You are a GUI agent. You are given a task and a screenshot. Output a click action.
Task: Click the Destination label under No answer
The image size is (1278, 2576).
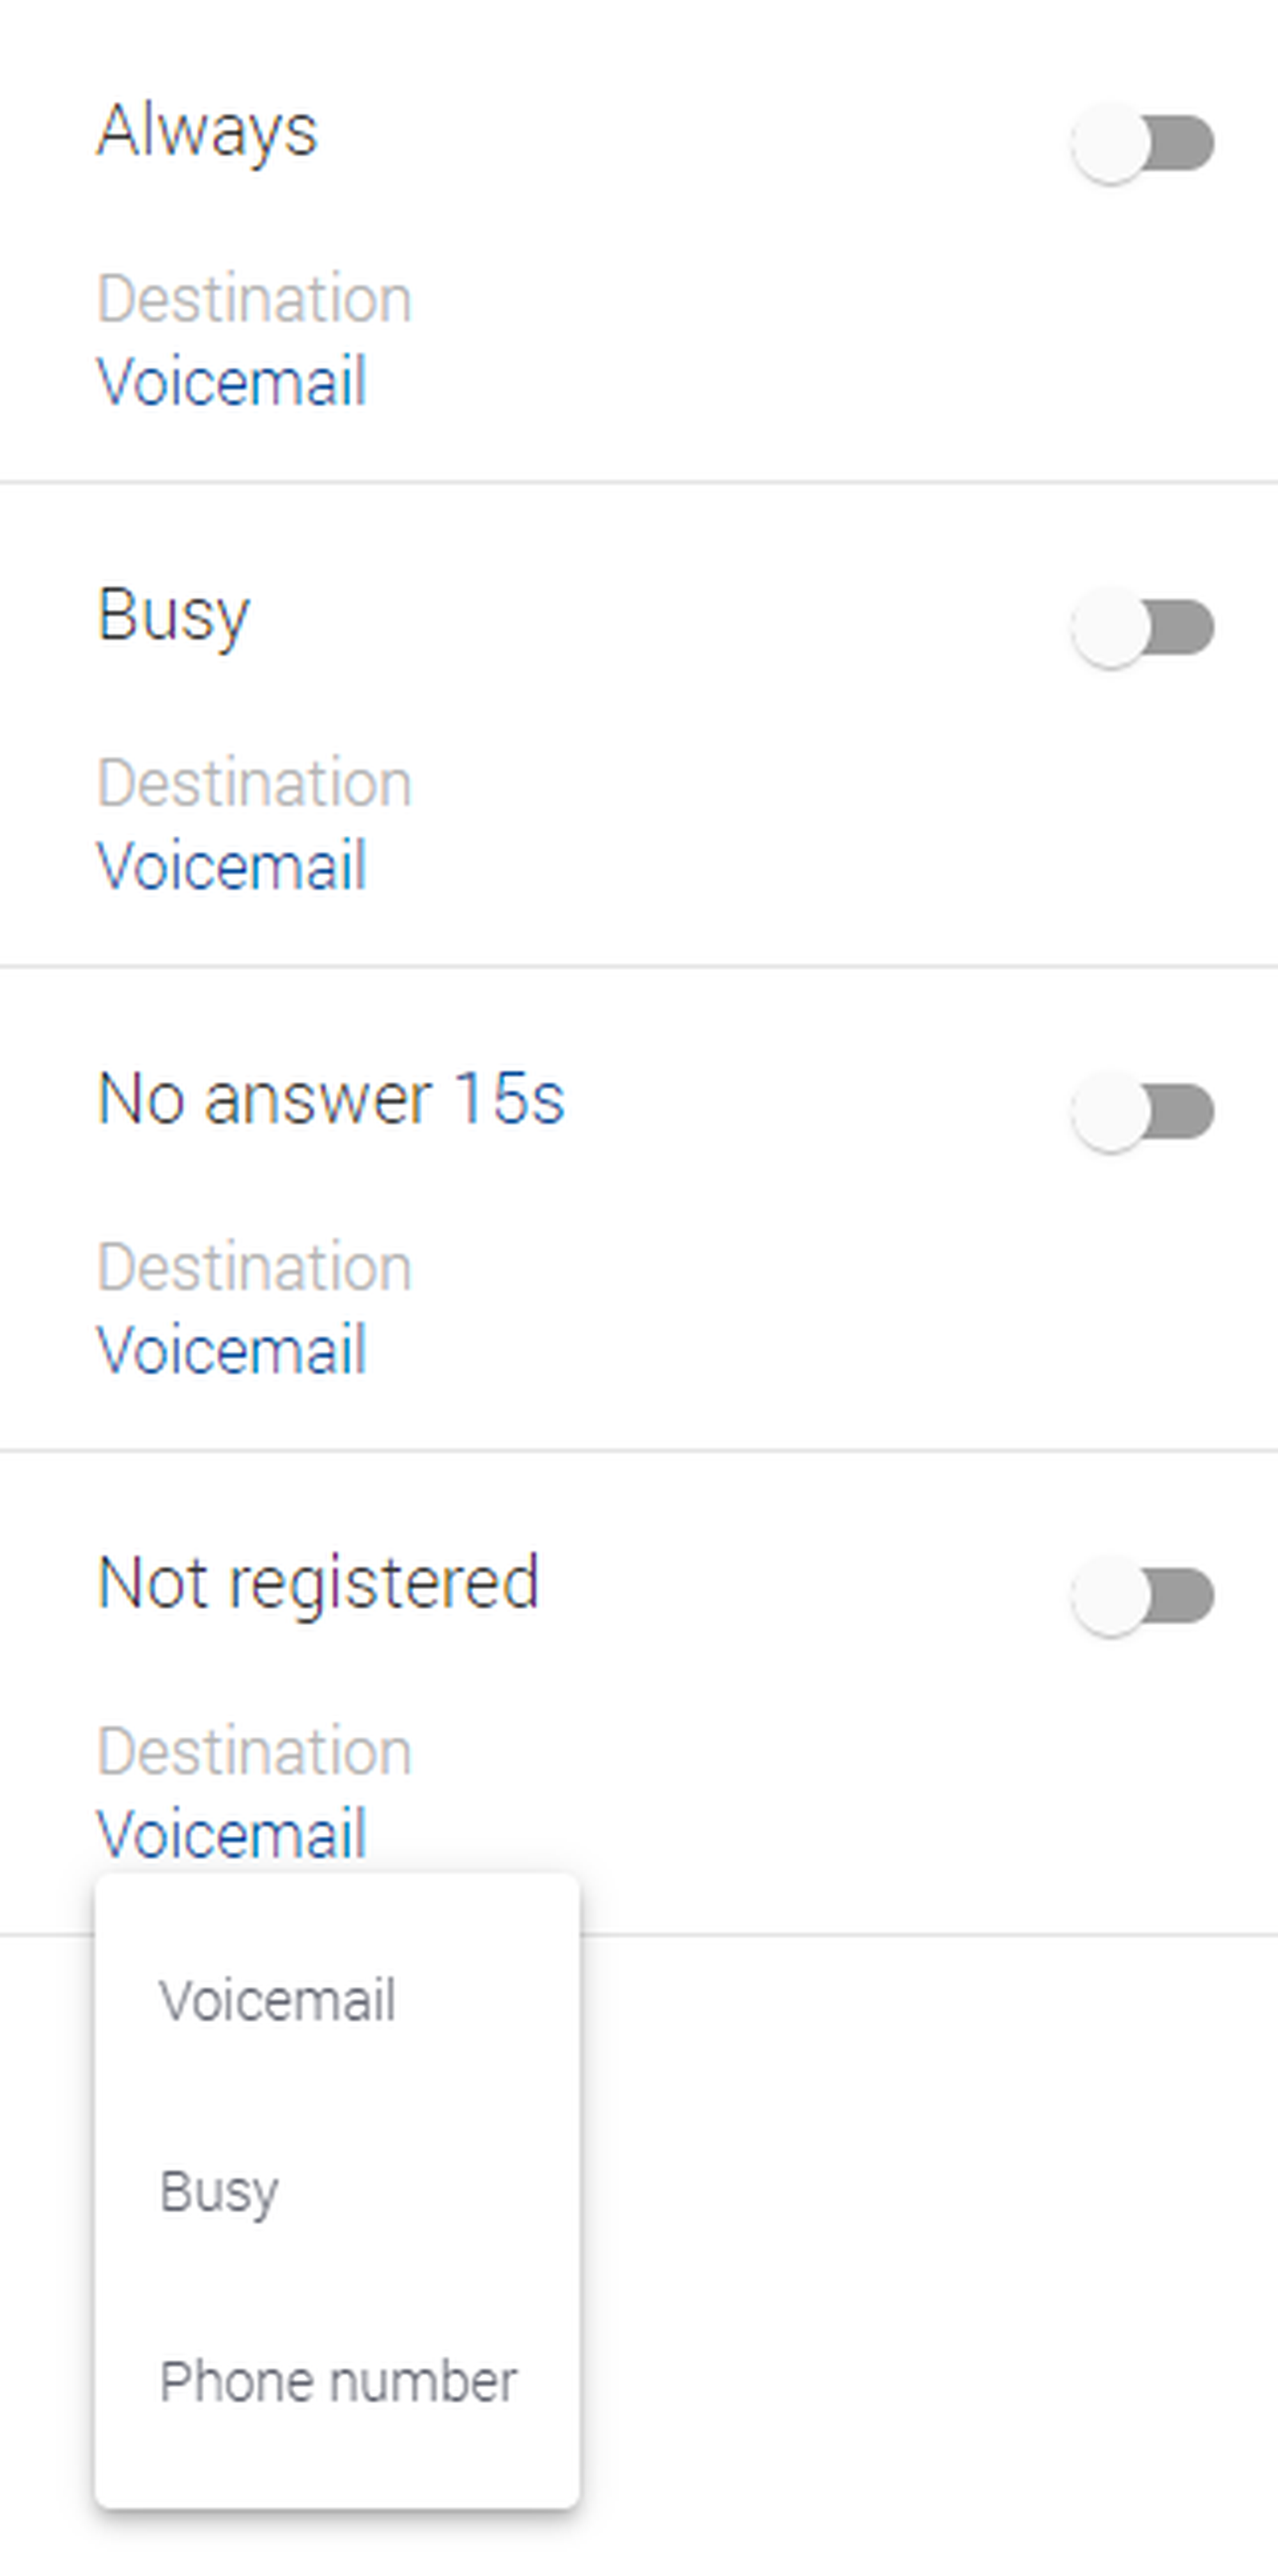coord(254,1268)
